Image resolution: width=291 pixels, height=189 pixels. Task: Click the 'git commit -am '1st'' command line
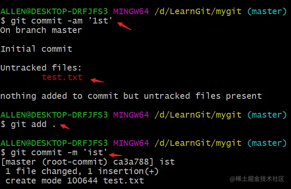pyautogui.click(x=56, y=21)
